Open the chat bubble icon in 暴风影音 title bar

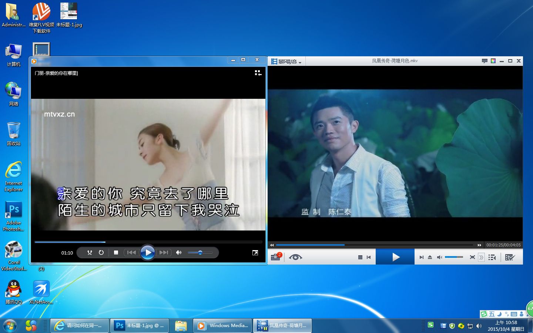485,61
